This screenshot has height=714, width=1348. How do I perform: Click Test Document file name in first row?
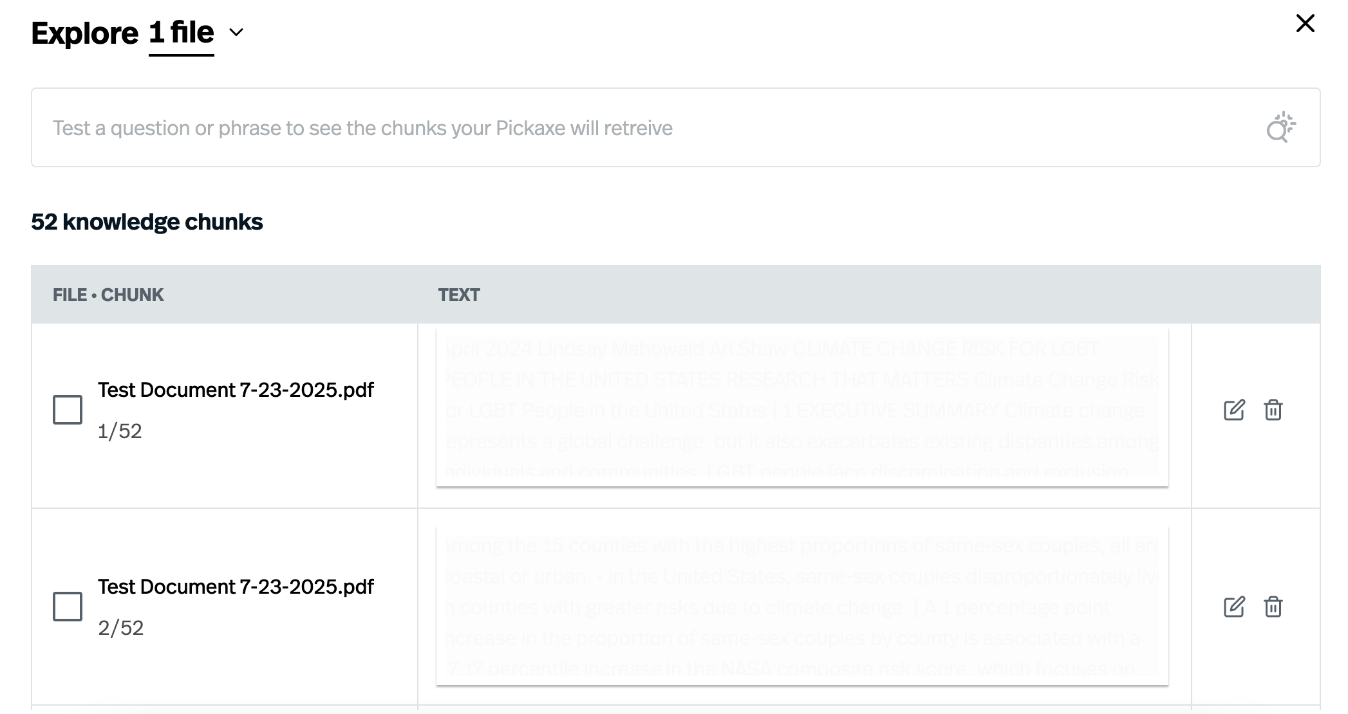pos(236,390)
